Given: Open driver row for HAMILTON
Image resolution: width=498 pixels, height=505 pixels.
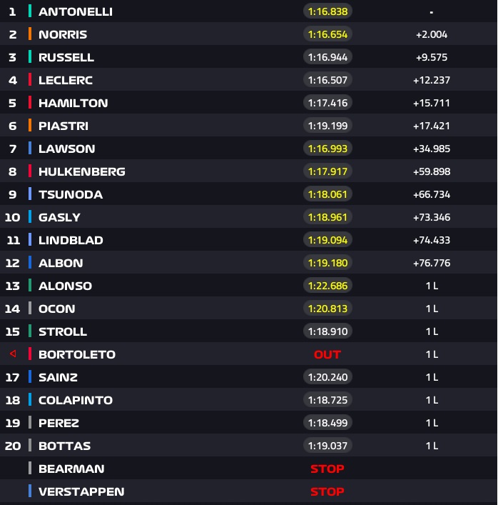Looking at the screenshot, I should click(x=248, y=103).
